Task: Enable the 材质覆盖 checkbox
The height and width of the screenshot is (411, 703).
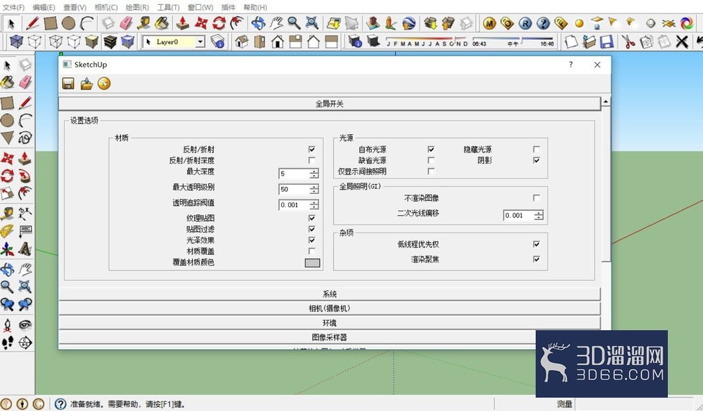Action: click(x=311, y=251)
